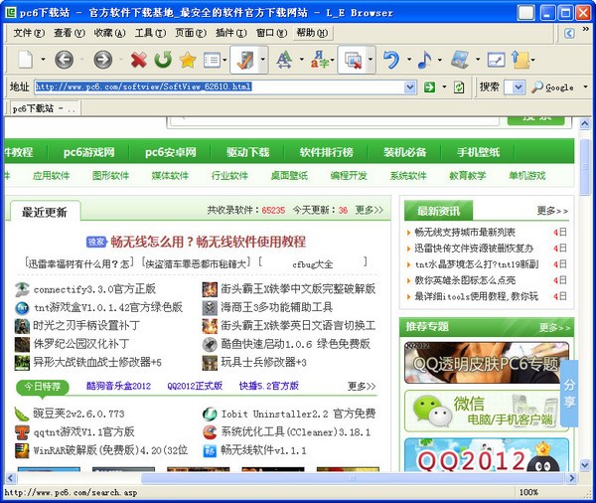Click the sidebar list panel icon
Screen dimensions: 596x503
click(x=212, y=60)
